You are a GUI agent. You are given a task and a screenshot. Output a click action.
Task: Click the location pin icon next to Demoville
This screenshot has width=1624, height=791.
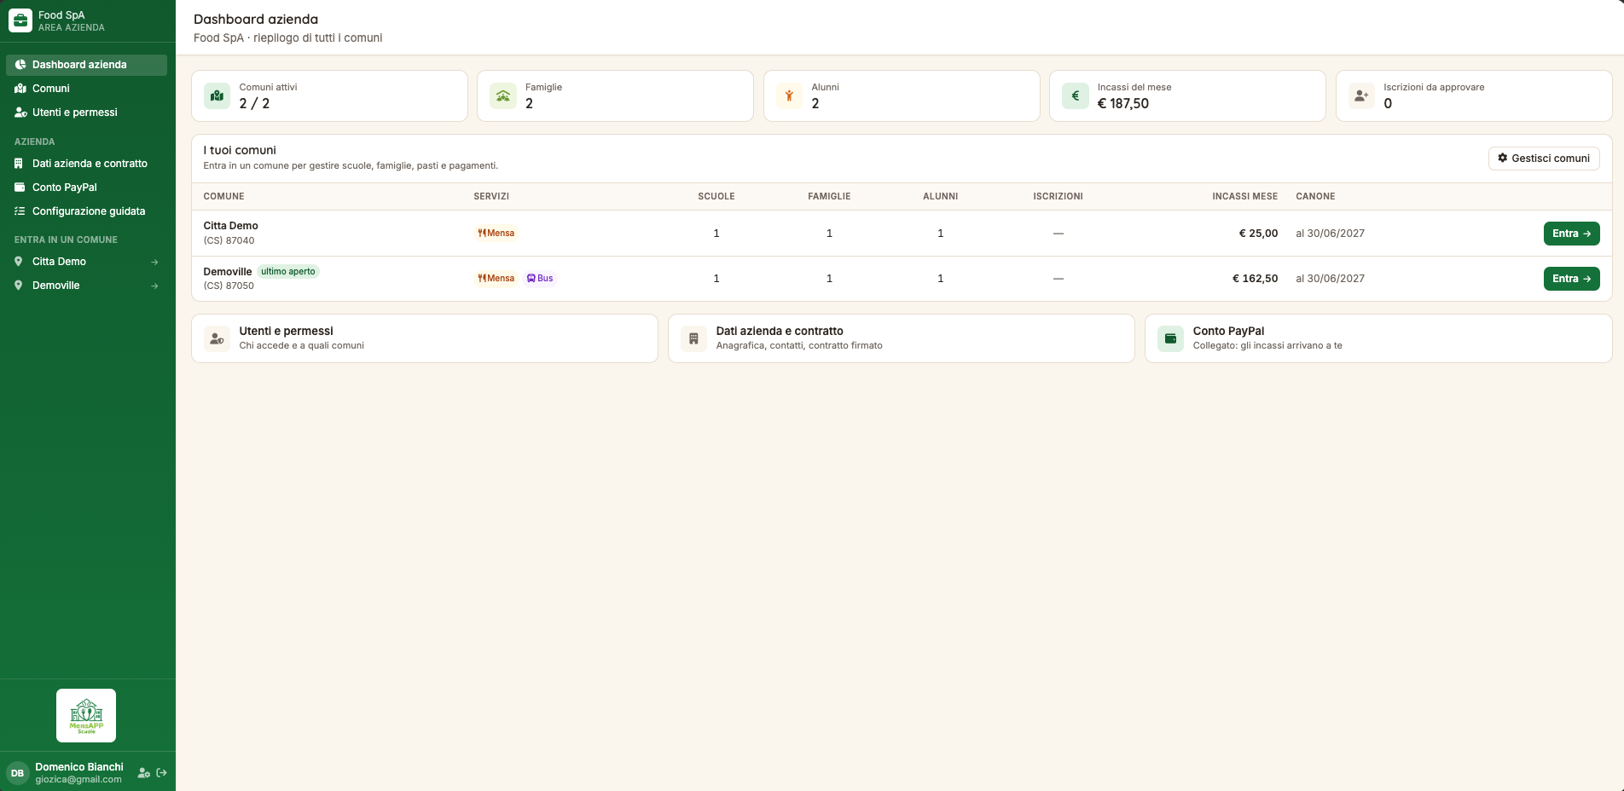[x=19, y=286]
